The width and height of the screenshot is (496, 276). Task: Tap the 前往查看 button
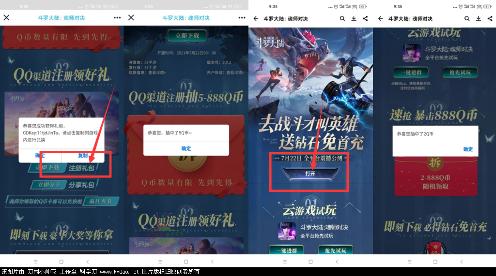(x=101, y=201)
